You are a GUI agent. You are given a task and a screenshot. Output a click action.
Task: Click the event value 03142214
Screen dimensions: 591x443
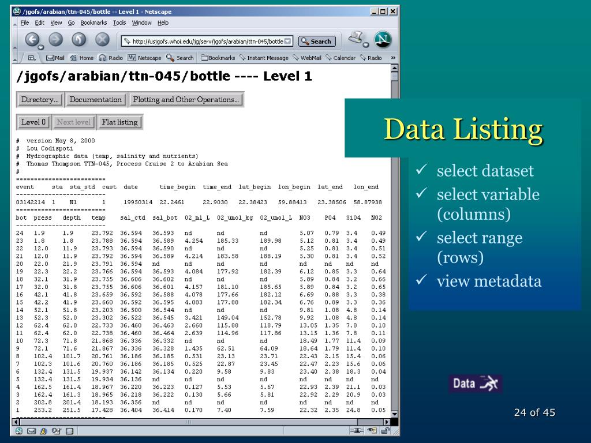point(30,202)
